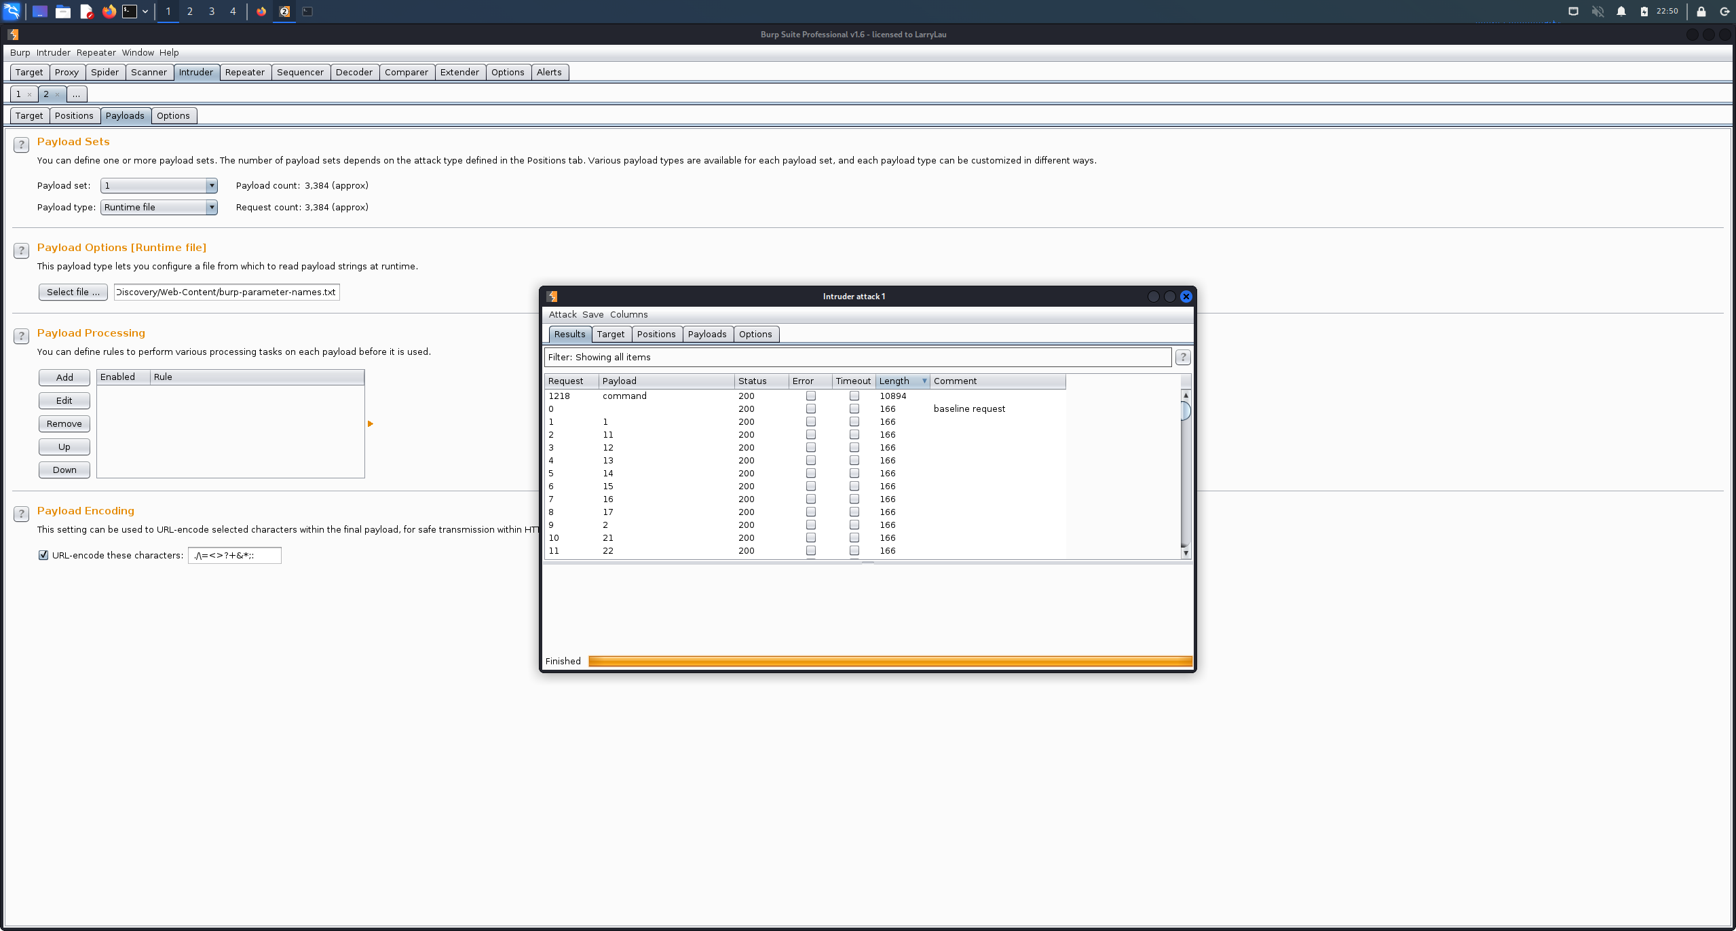
Task: Open the Positions tab in Intruder
Action: (74, 115)
